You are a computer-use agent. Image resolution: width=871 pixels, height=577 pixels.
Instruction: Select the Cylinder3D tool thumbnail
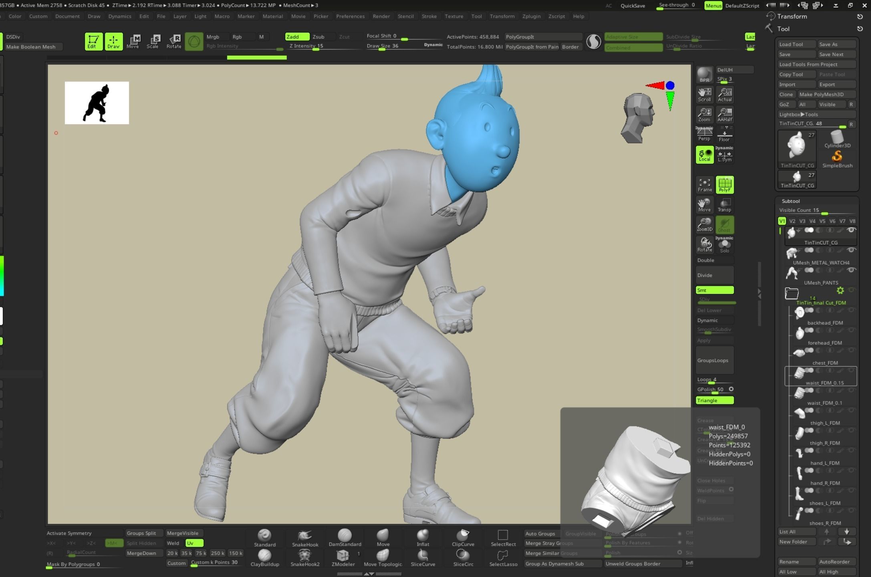837,139
